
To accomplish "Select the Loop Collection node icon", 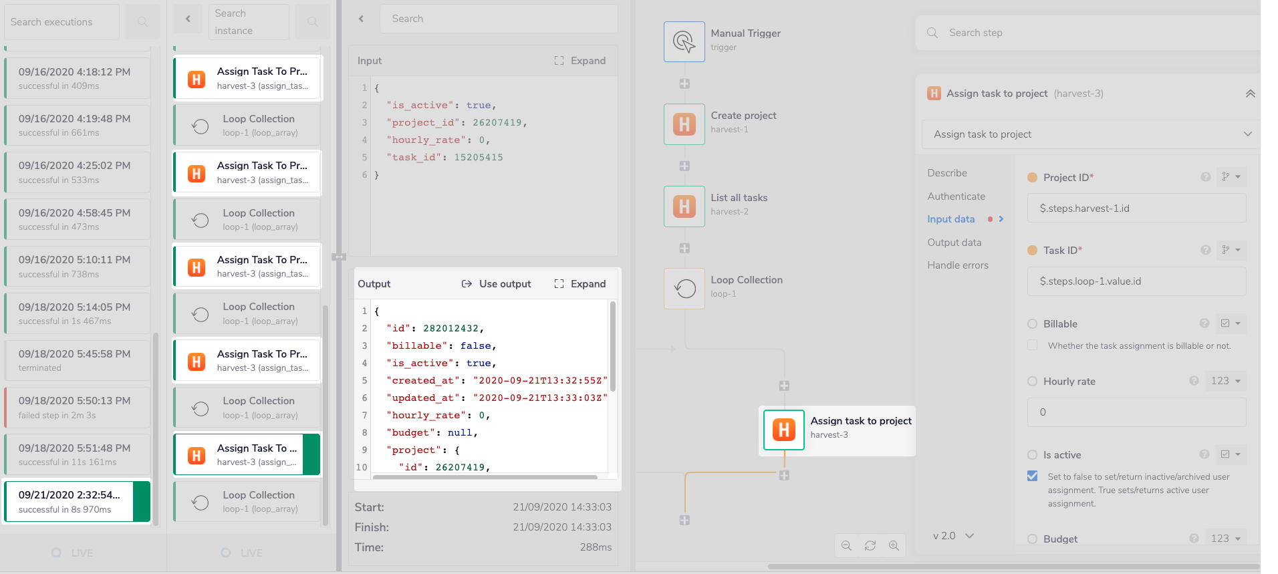I will (x=684, y=289).
